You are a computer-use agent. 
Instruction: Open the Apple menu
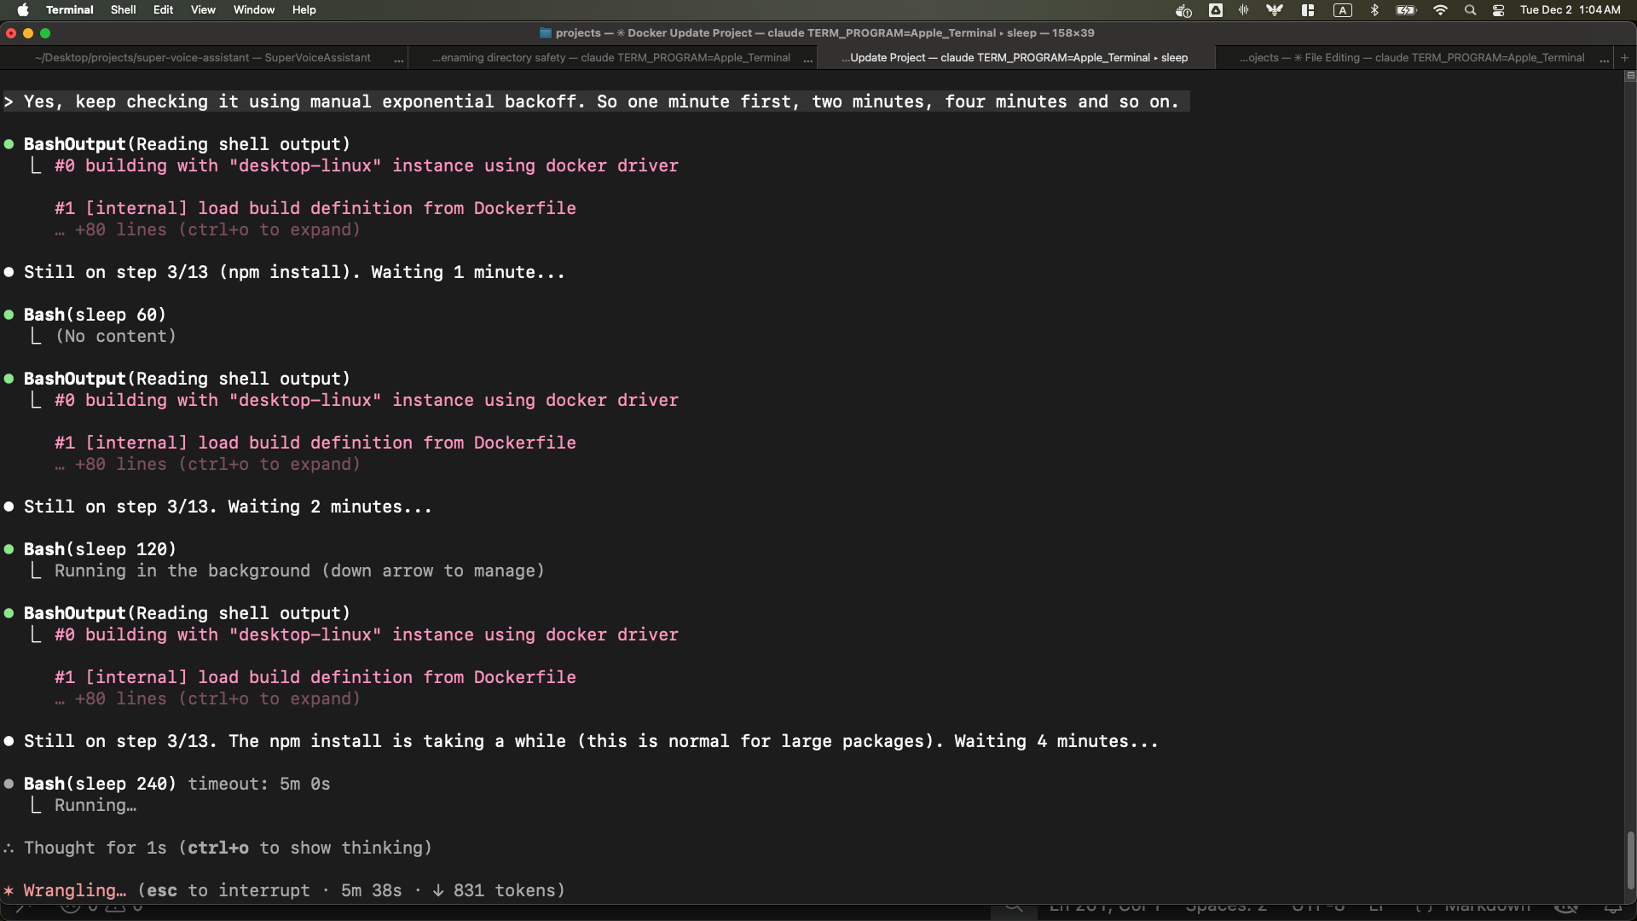coord(23,9)
